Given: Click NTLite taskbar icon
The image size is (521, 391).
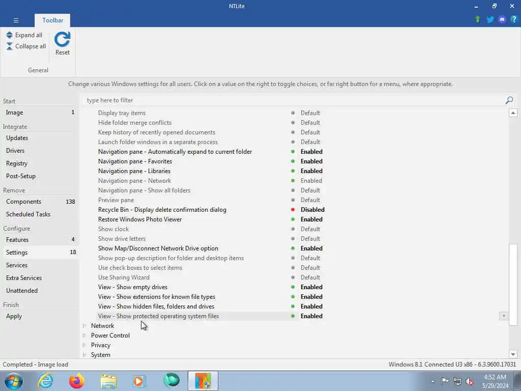Looking at the screenshot, I should [x=202, y=381].
